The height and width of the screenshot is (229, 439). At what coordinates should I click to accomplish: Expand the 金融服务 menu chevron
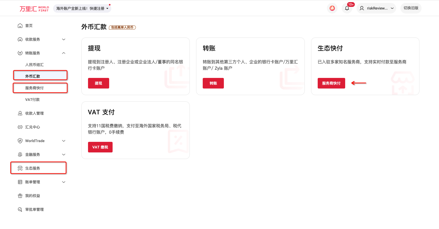[x=63, y=155]
